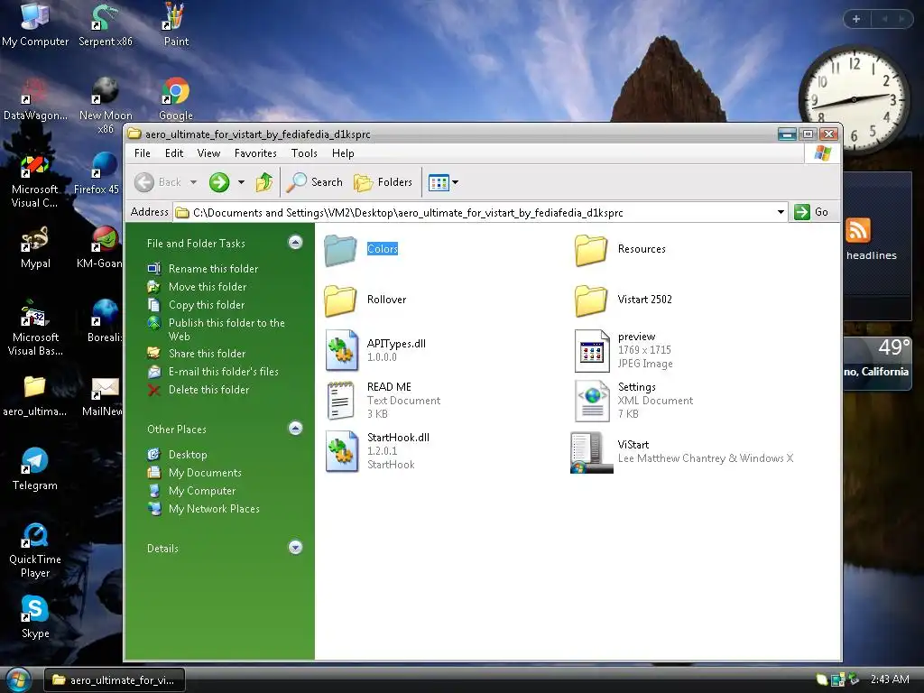The height and width of the screenshot is (693, 924).
Task: Go to My Computer in Other Places
Action: click(x=191, y=491)
